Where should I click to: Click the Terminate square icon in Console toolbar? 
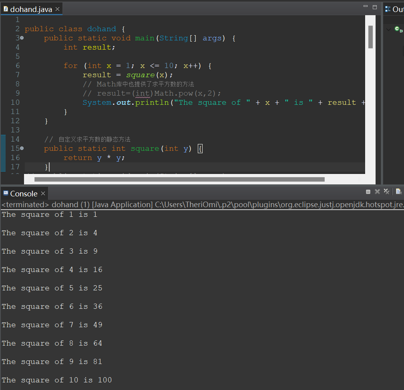pos(368,192)
